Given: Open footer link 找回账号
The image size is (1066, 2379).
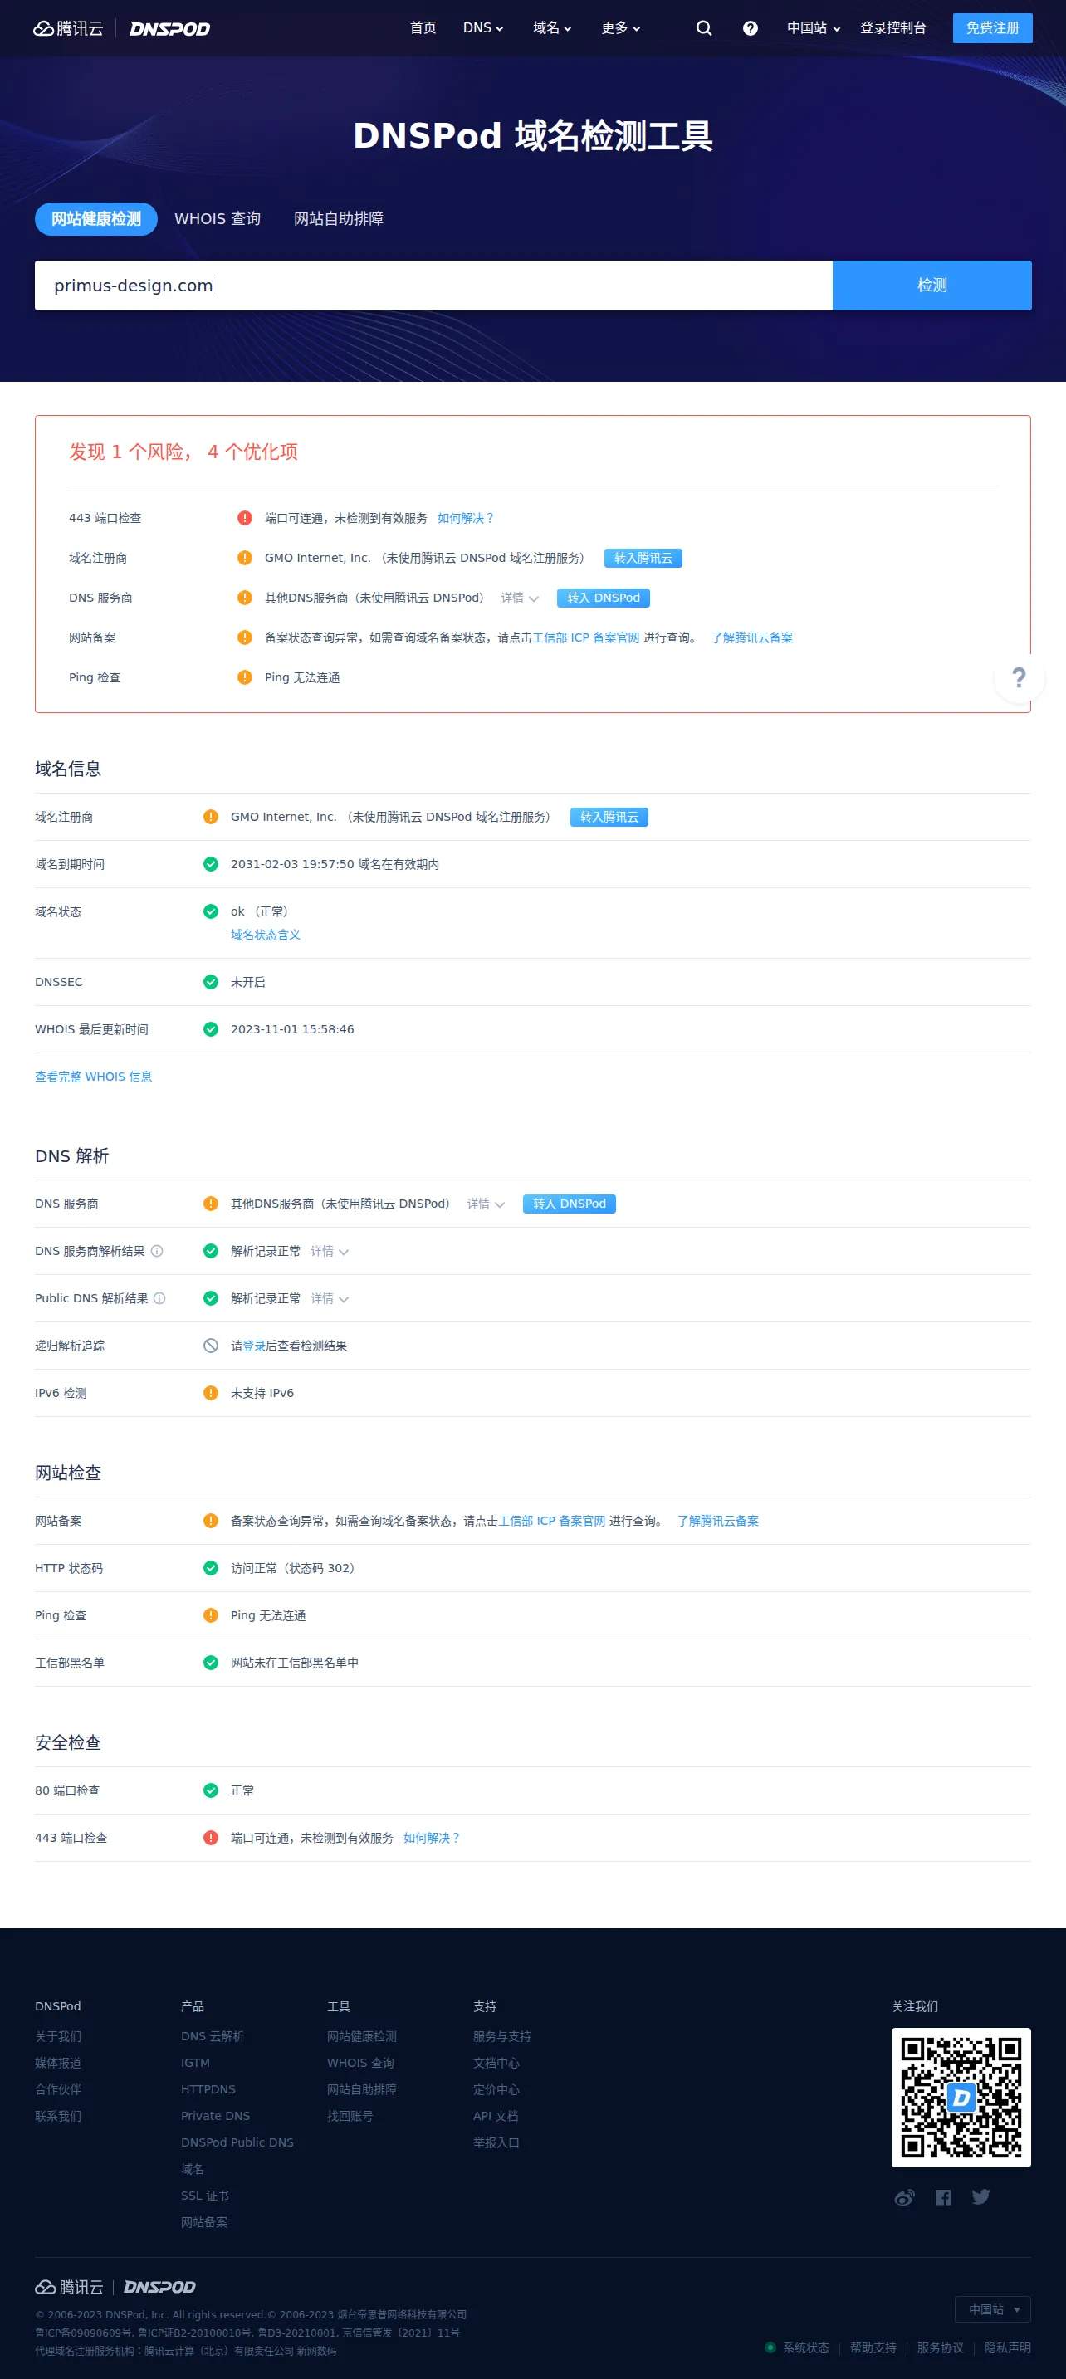Looking at the screenshot, I should click(x=350, y=2115).
